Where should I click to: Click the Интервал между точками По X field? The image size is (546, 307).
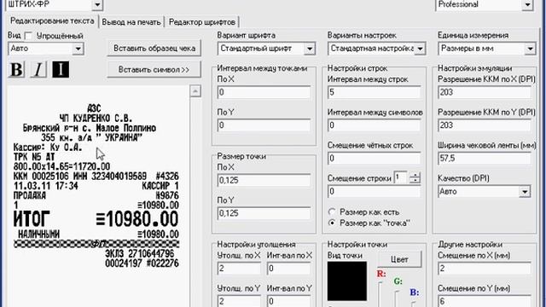point(264,92)
